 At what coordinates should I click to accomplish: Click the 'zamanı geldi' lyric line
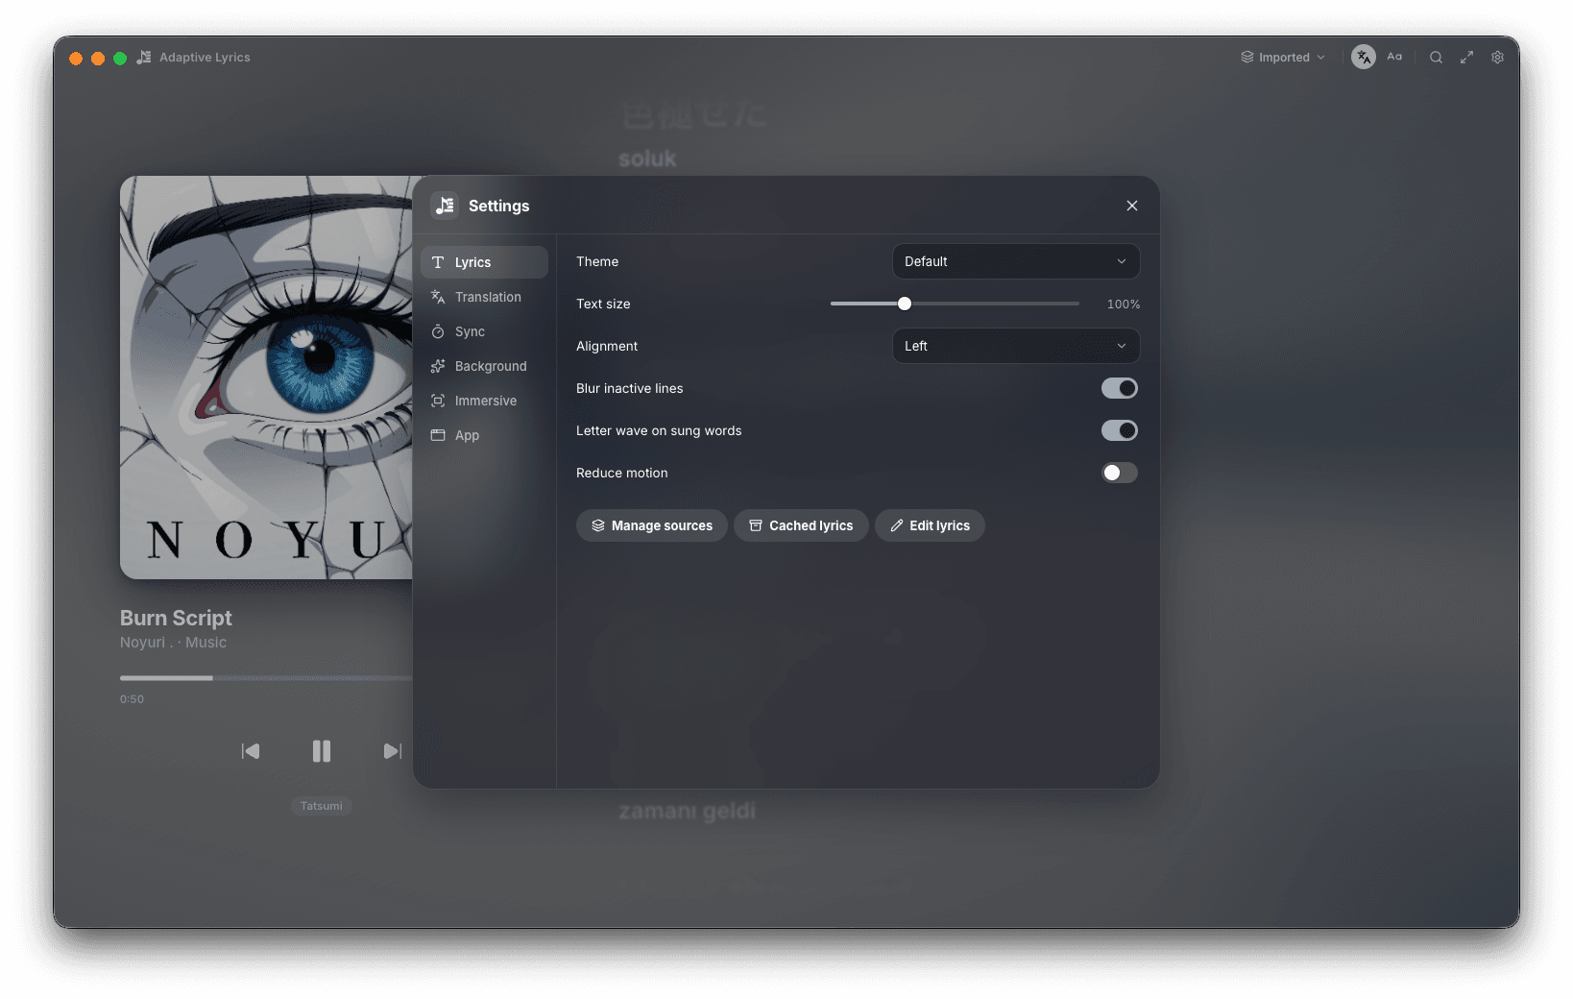click(687, 812)
